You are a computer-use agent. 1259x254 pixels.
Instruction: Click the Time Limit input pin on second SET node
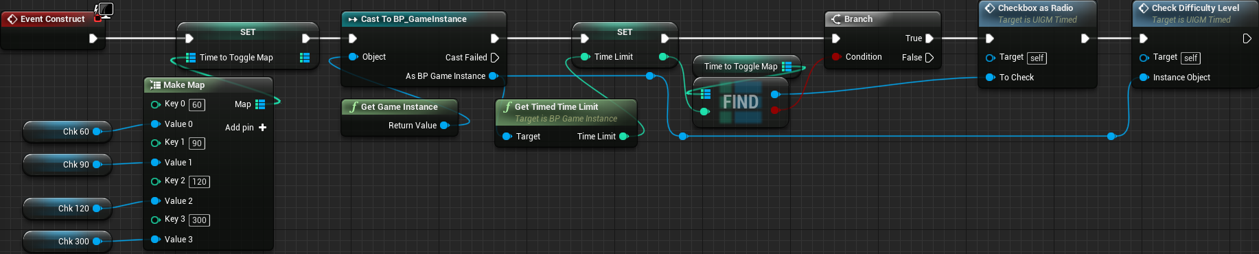[585, 57]
